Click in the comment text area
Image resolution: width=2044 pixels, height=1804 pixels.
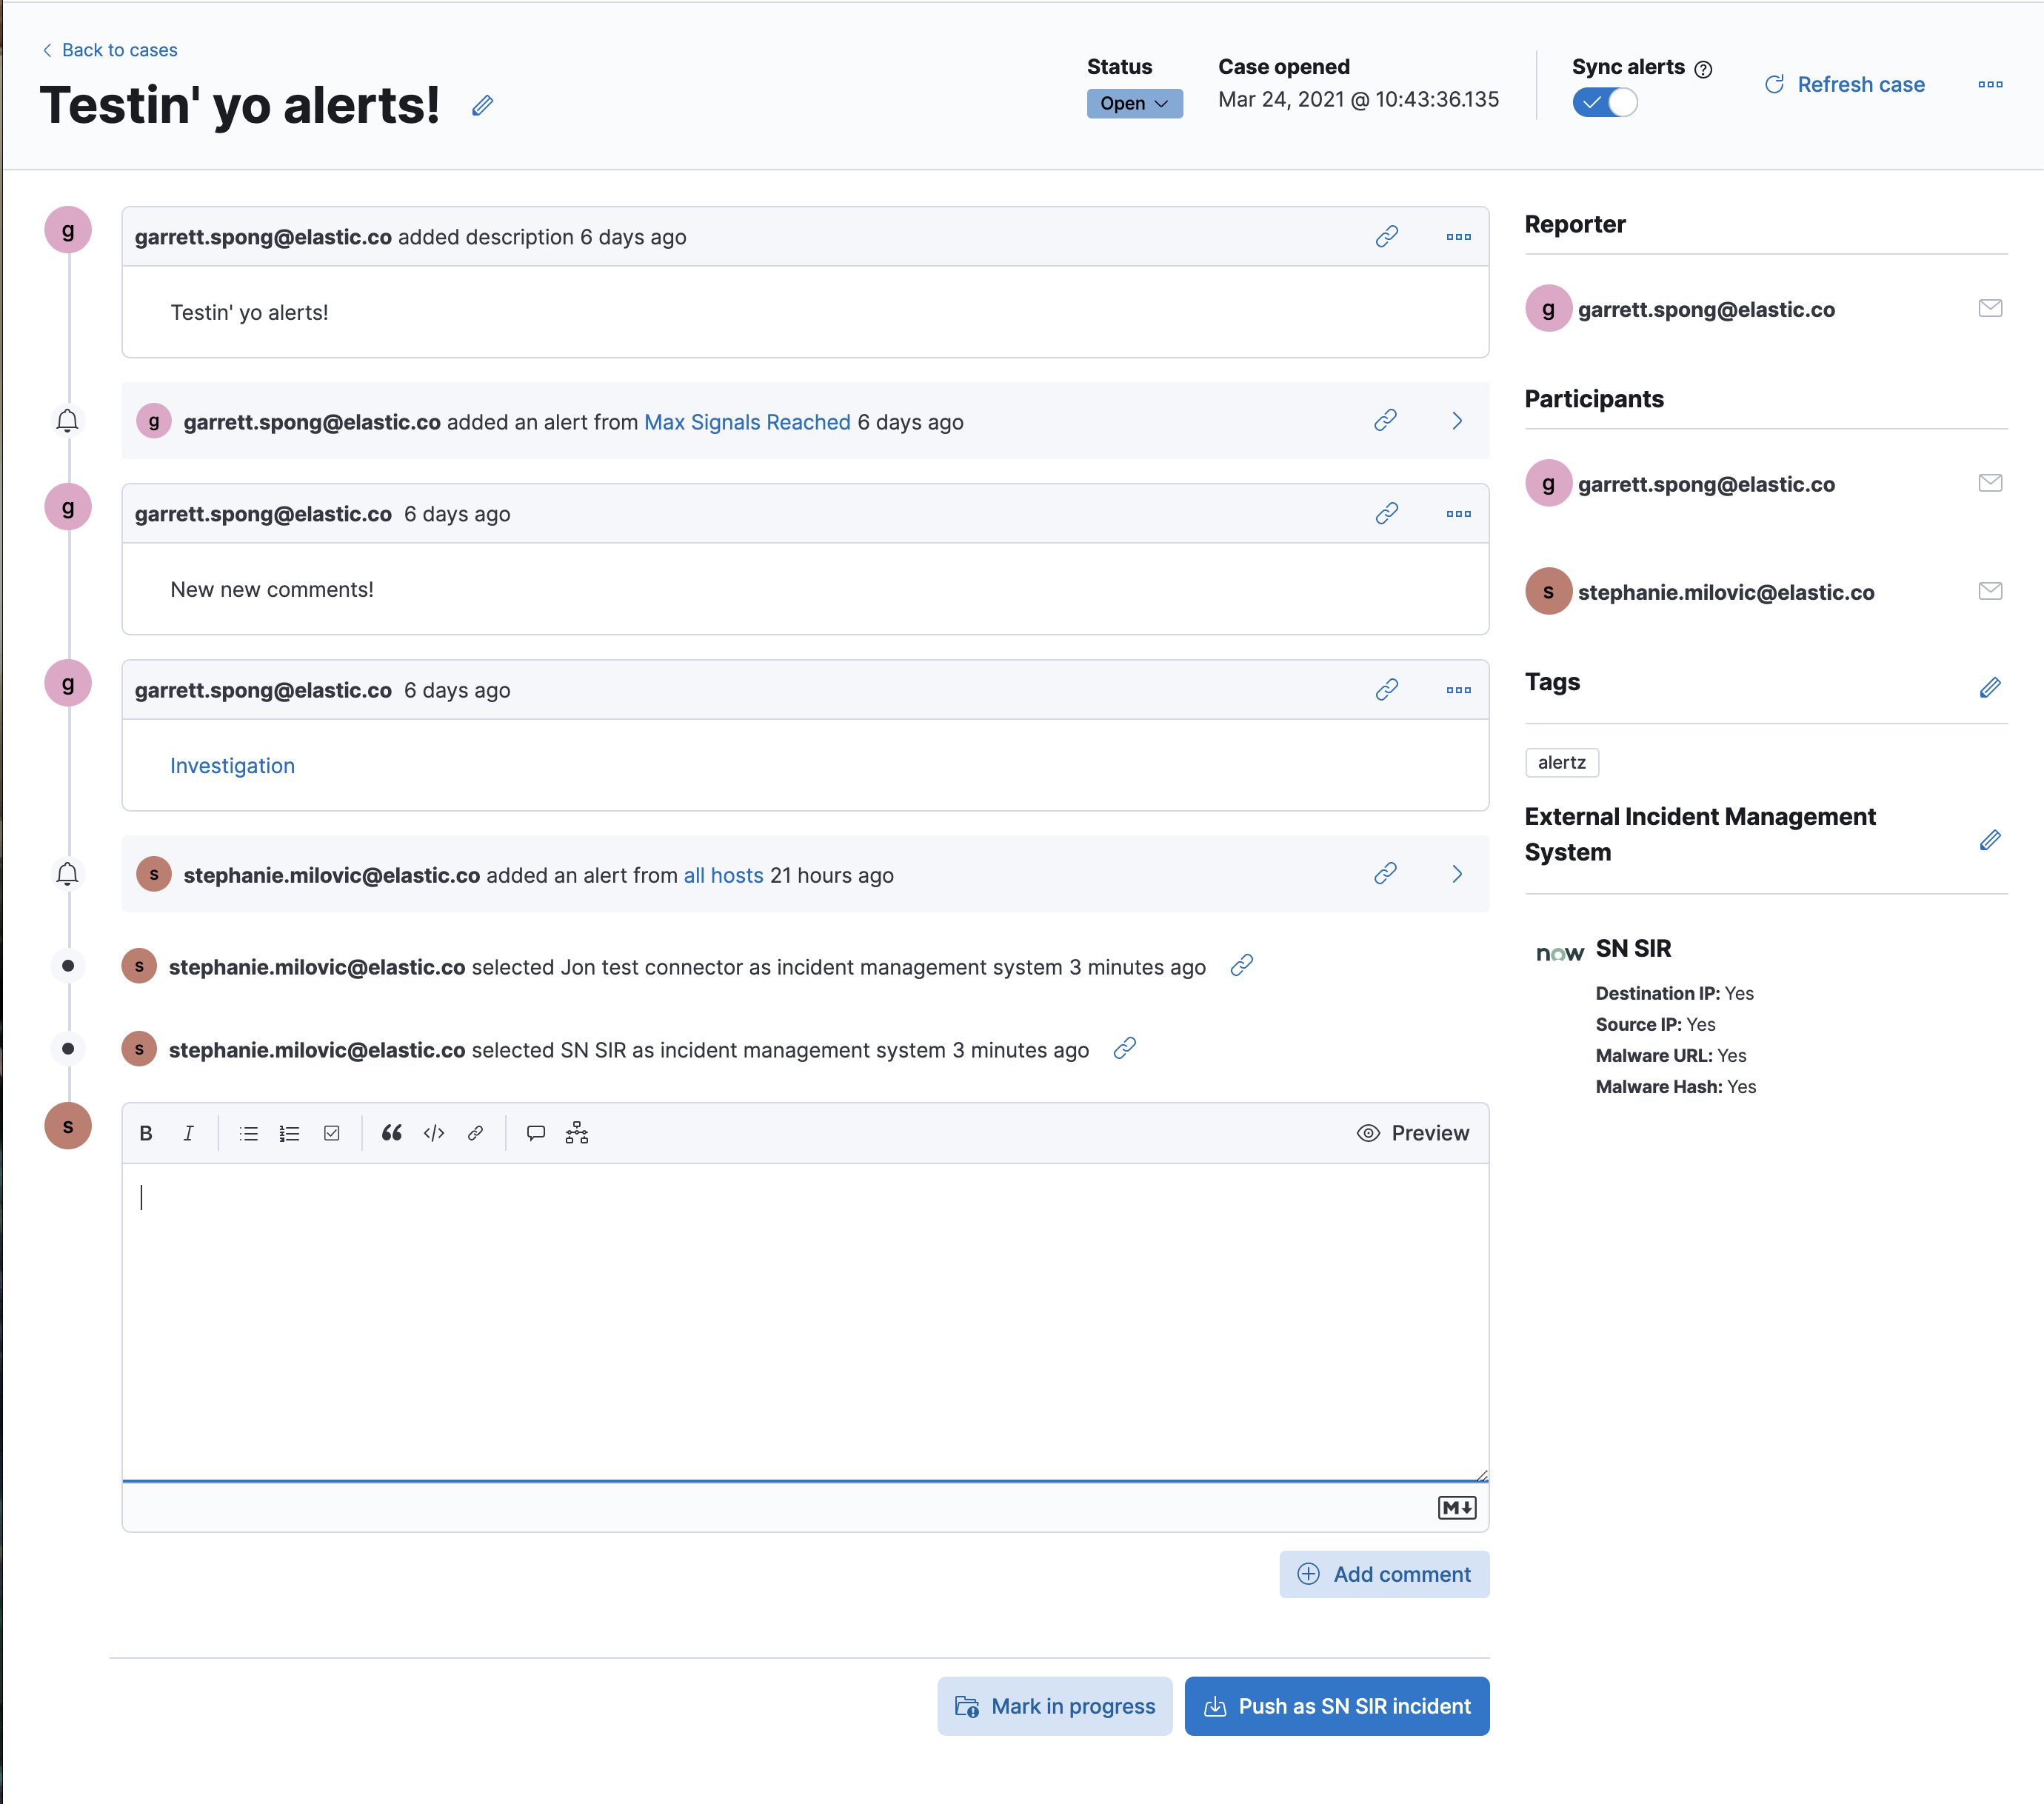coord(805,1320)
